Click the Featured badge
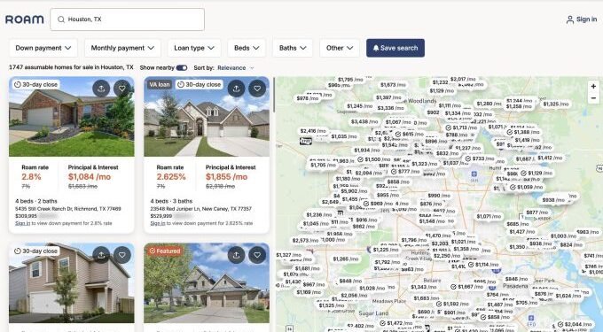This screenshot has height=332, width=603. coord(165,251)
